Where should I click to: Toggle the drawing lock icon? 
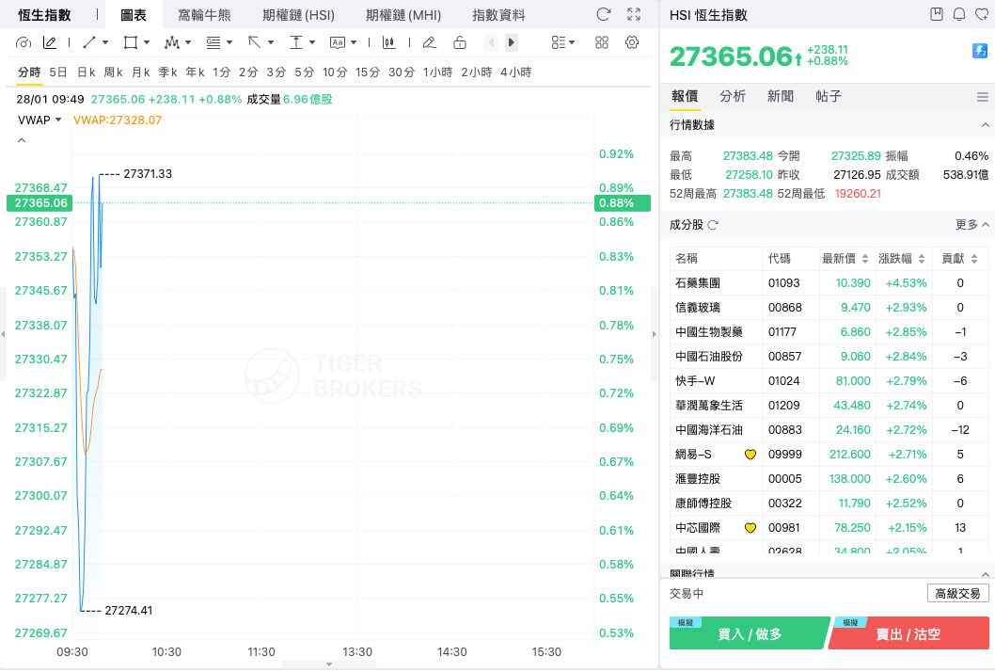point(460,42)
